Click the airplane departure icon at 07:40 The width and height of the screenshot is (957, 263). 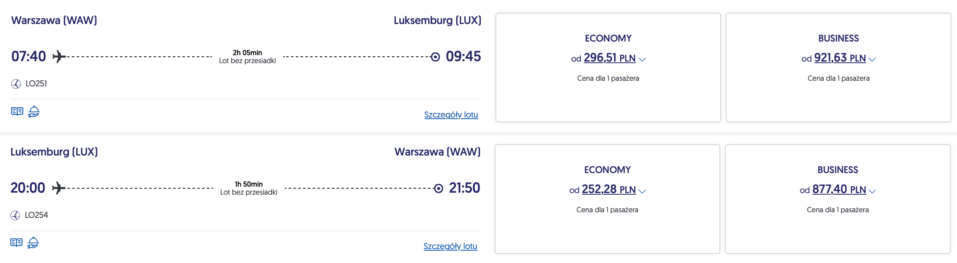pos(59,56)
